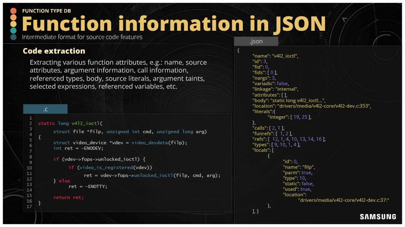Click JSON entry "parm": true
This screenshot has width=405, height=227.
(297, 173)
